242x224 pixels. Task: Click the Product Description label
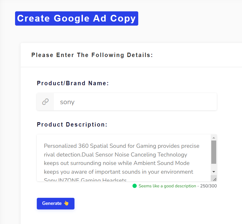pos(72,125)
